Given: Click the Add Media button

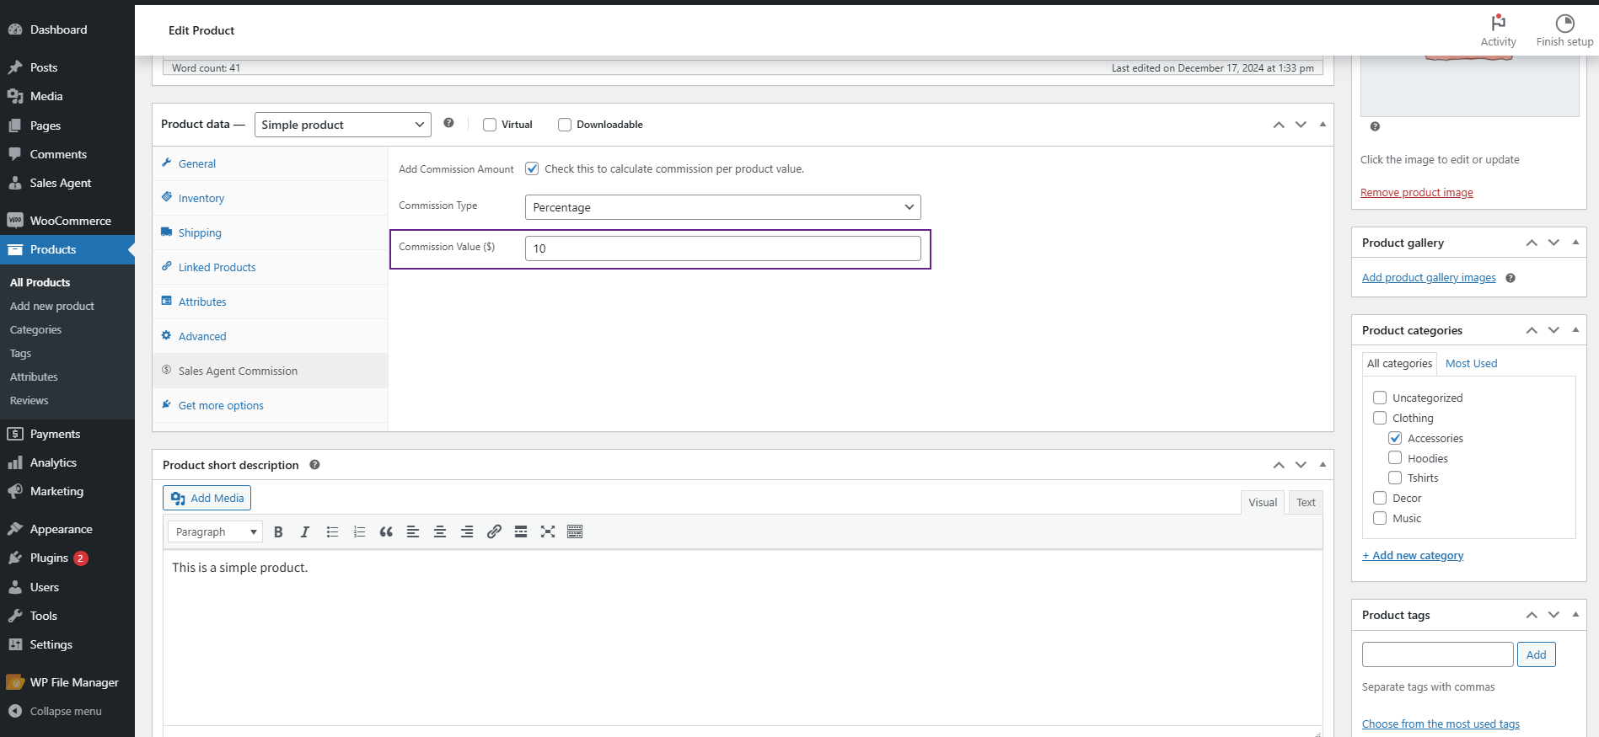Looking at the screenshot, I should (x=207, y=498).
